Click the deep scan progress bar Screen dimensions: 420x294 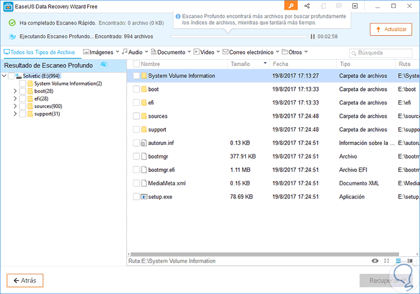[x=239, y=36]
